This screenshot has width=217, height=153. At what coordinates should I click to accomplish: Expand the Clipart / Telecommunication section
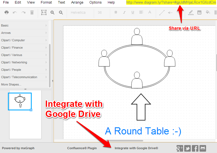[24, 77]
